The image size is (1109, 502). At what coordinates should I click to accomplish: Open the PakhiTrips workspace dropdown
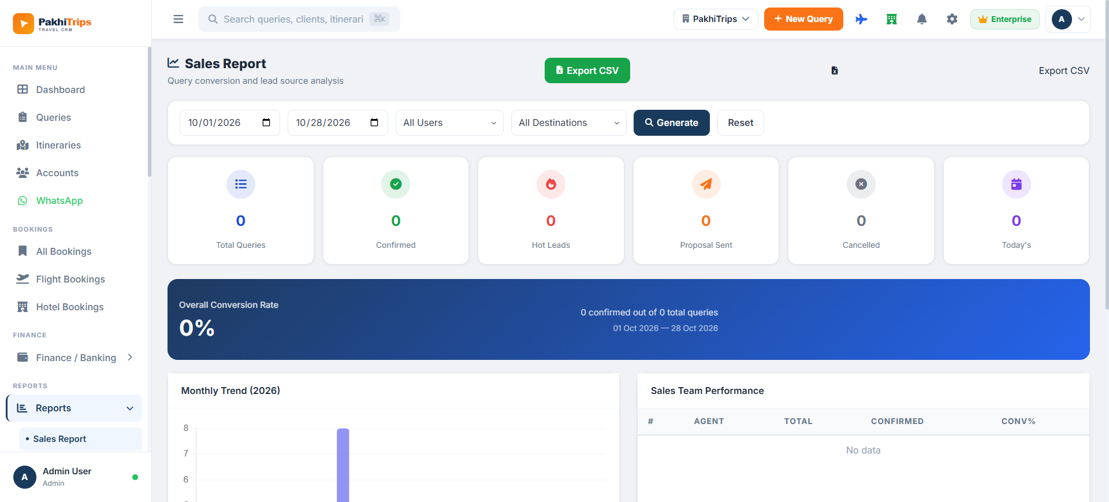pos(716,19)
